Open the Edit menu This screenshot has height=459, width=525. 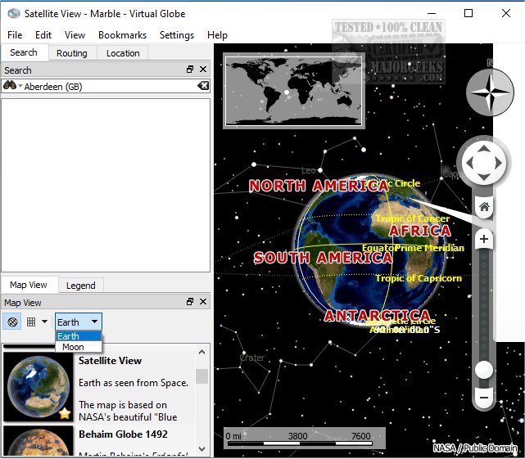click(43, 35)
